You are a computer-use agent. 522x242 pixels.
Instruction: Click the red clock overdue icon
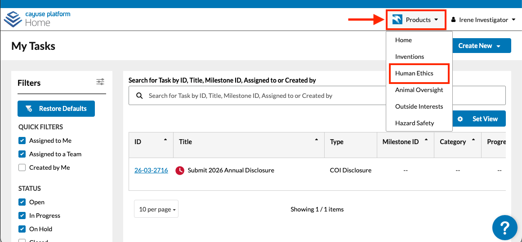pos(180,170)
